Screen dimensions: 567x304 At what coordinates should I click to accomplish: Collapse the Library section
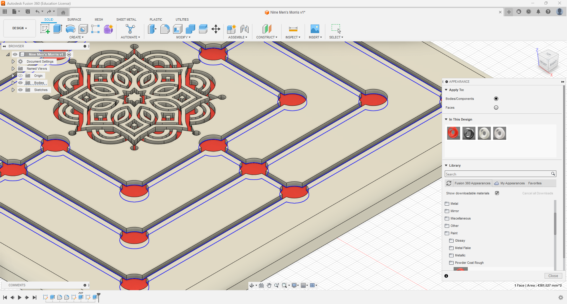tap(446, 165)
